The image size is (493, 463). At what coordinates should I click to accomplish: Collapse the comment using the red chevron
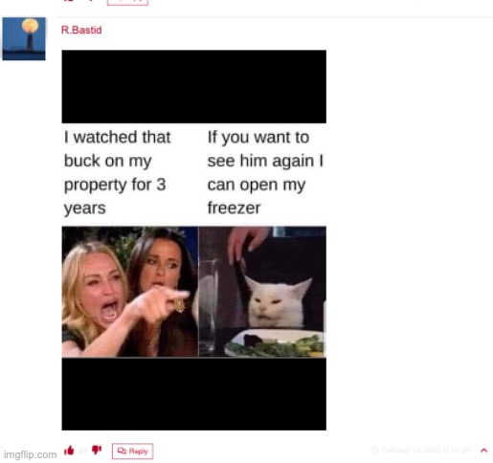(x=483, y=451)
